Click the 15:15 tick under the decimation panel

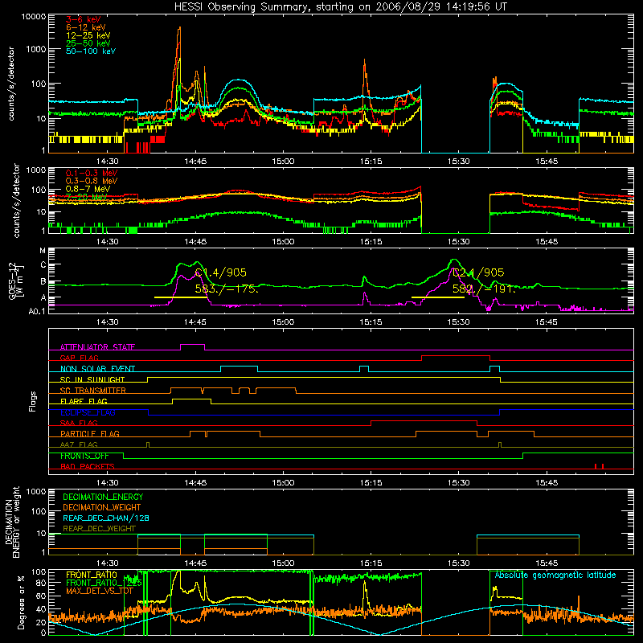[371, 563]
